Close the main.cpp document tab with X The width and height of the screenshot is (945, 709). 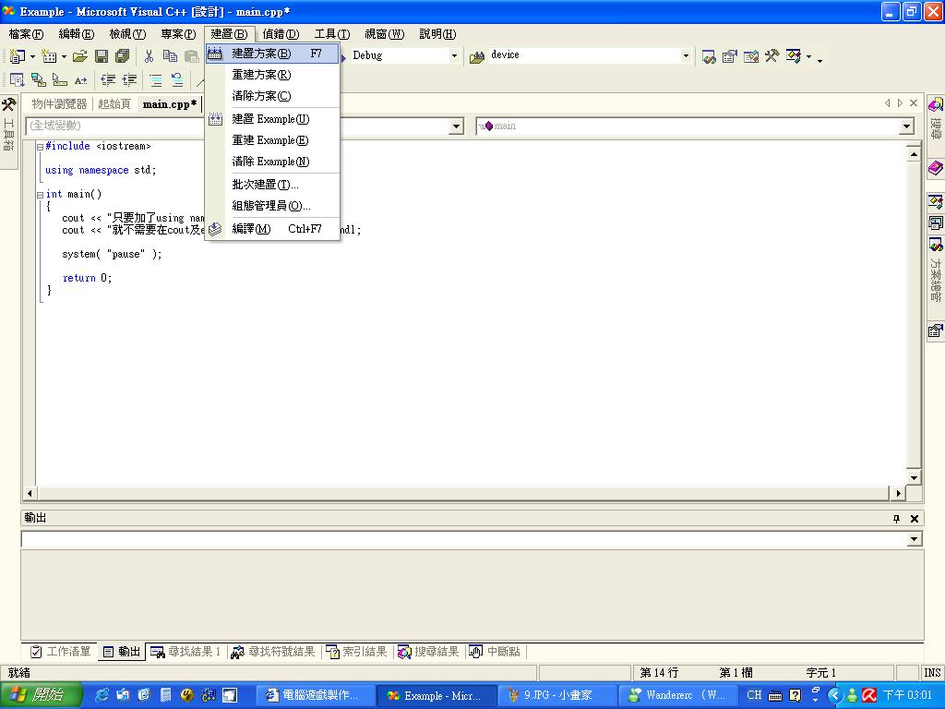pyautogui.click(x=914, y=103)
